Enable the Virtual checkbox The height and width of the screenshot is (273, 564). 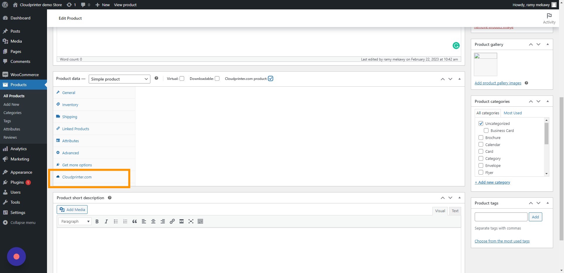(182, 78)
